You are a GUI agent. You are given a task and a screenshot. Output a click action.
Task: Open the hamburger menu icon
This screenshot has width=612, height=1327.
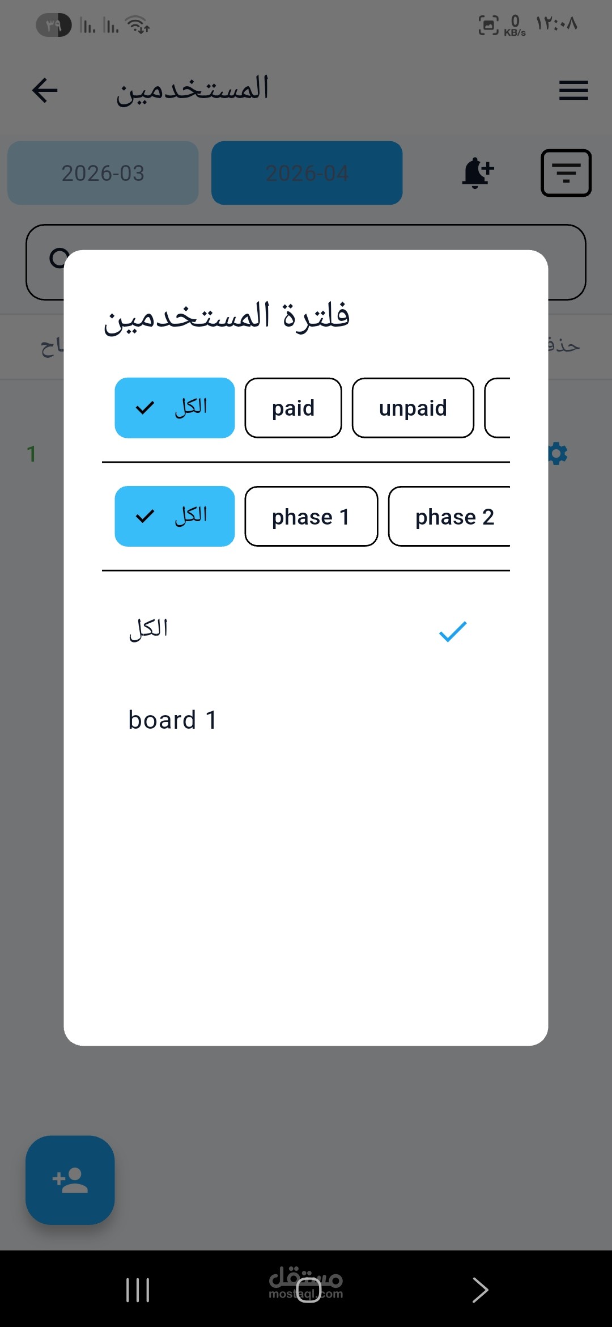click(x=573, y=90)
